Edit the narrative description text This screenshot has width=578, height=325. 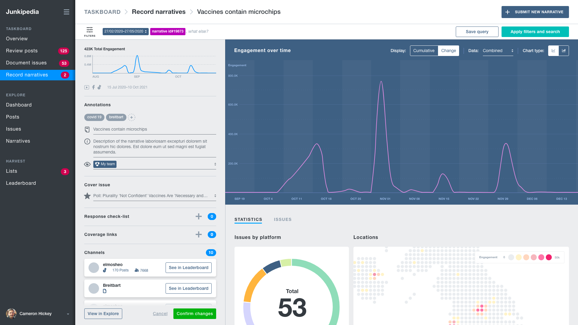click(x=155, y=147)
